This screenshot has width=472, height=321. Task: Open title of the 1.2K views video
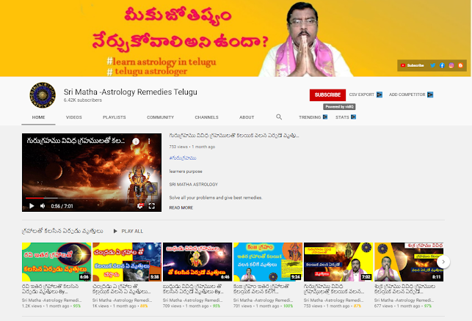[x=51, y=289]
